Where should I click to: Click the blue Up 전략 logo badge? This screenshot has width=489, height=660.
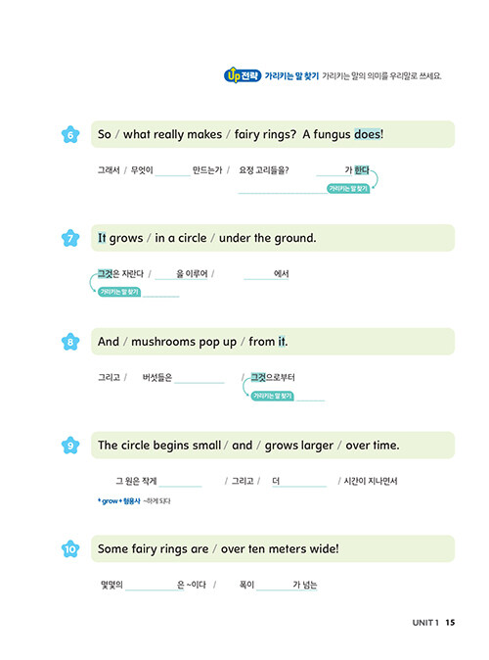pos(243,75)
